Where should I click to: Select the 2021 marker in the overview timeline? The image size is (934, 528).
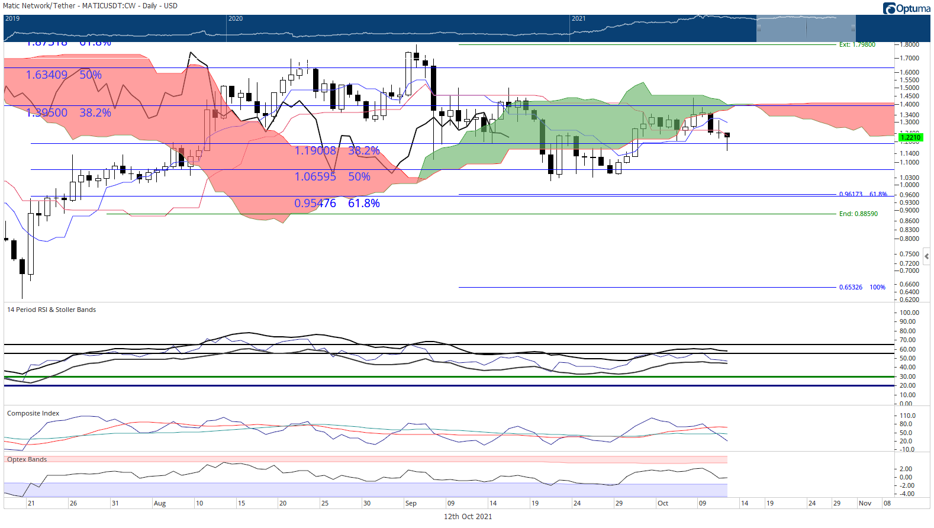point(578,18)
